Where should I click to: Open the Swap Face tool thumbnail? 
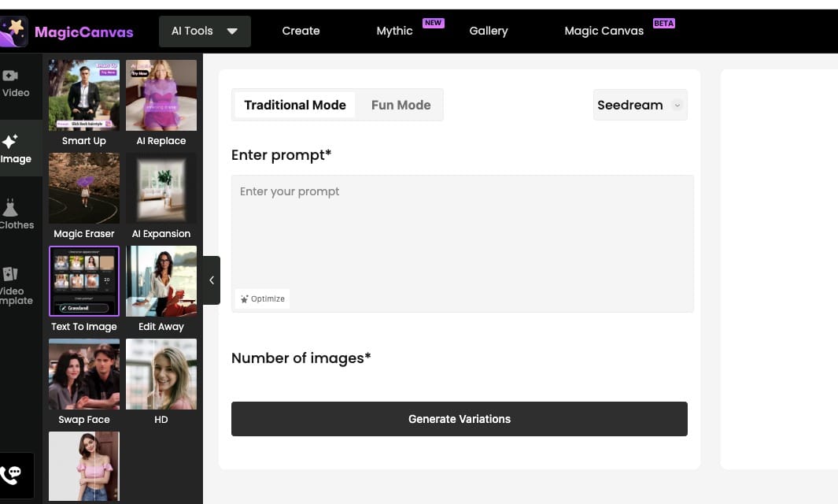(84, 374)
